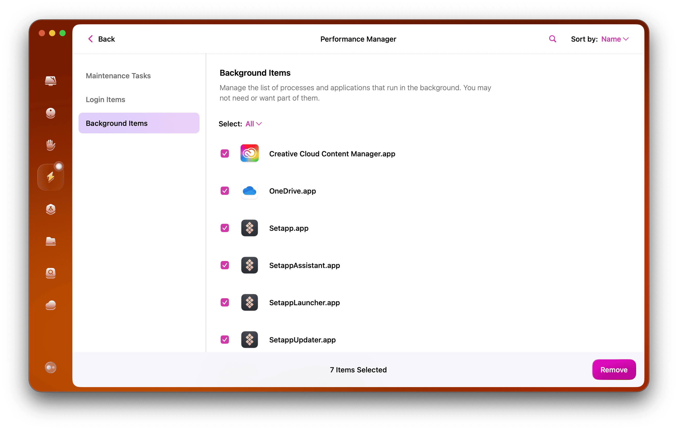
Task: Uncheck OneDrive.app from background items
Action: 224,191
